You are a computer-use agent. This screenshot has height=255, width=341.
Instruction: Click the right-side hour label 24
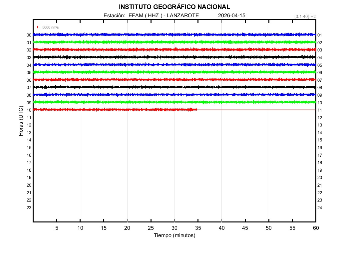tap(319, 208)
